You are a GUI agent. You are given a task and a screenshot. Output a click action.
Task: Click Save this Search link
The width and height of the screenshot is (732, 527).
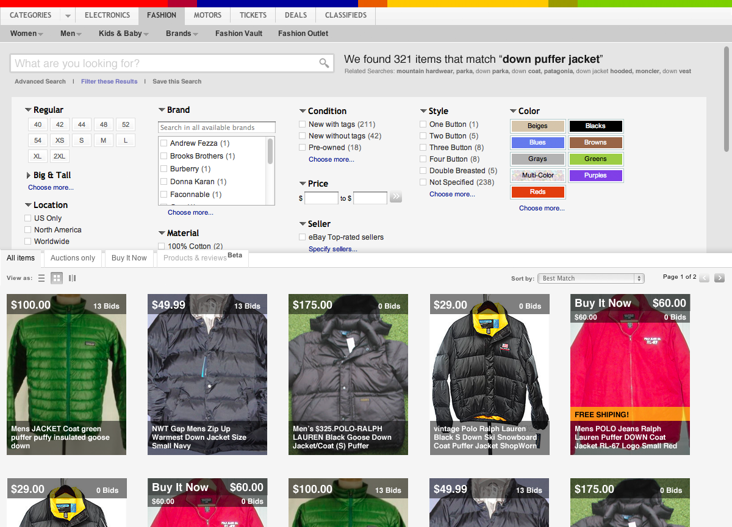click(x=177, y=82)
